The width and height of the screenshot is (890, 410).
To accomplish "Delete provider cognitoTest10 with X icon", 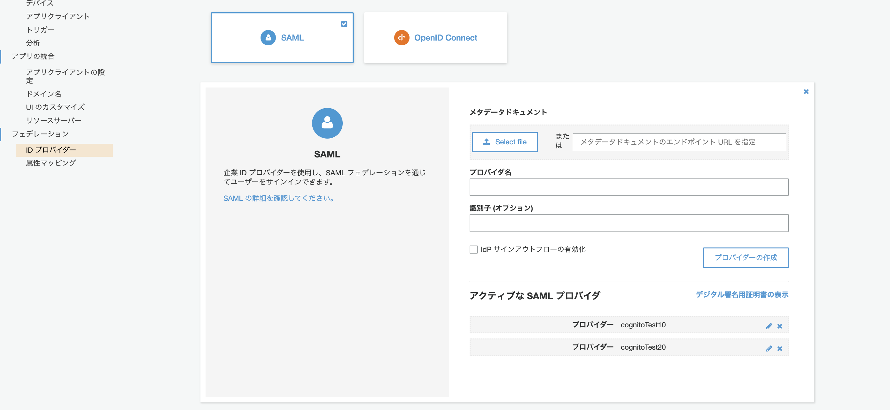I will (x=780, y=326).
